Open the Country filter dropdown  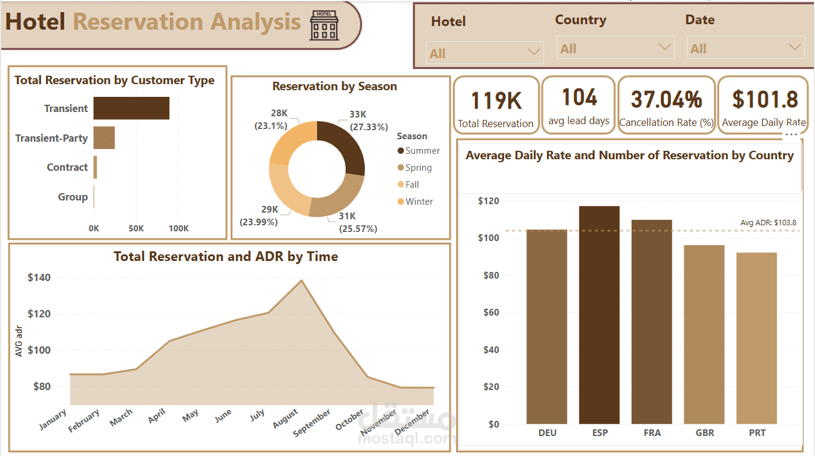615,48
